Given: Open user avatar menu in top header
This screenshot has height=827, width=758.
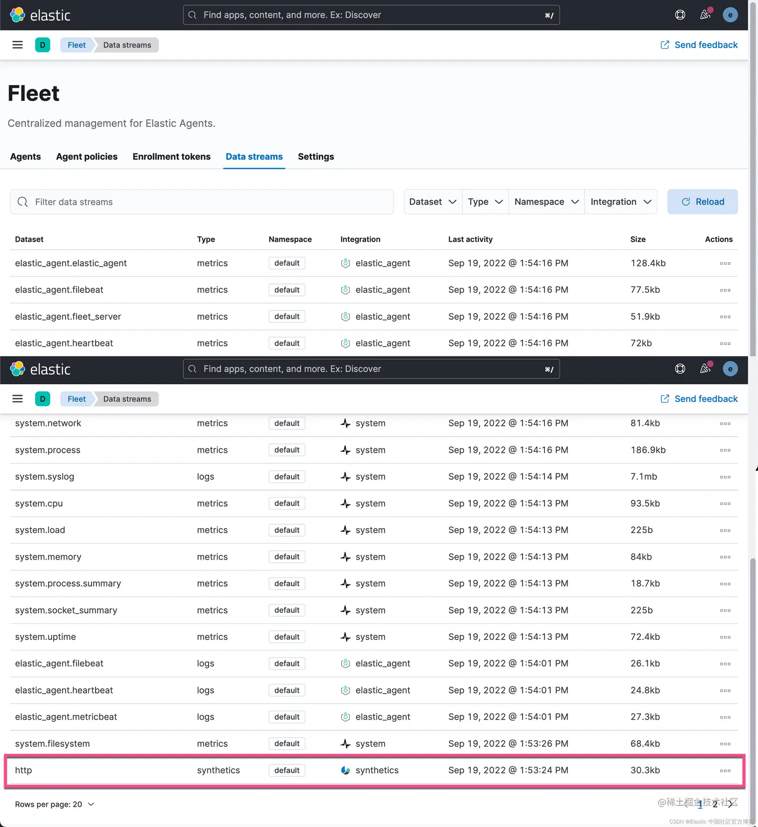Looking at the screenshot, I should click(x=730, y=15).
